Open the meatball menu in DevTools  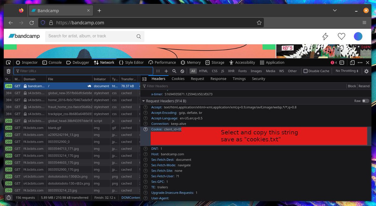pos(360,63)
